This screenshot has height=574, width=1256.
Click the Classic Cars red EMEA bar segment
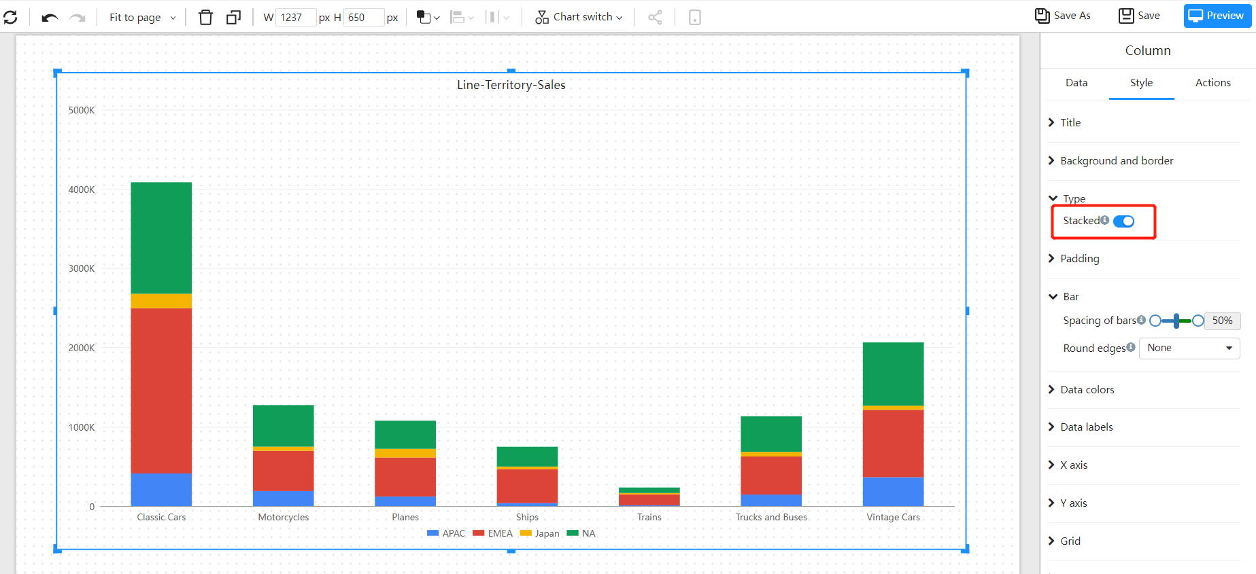point(161,391)
